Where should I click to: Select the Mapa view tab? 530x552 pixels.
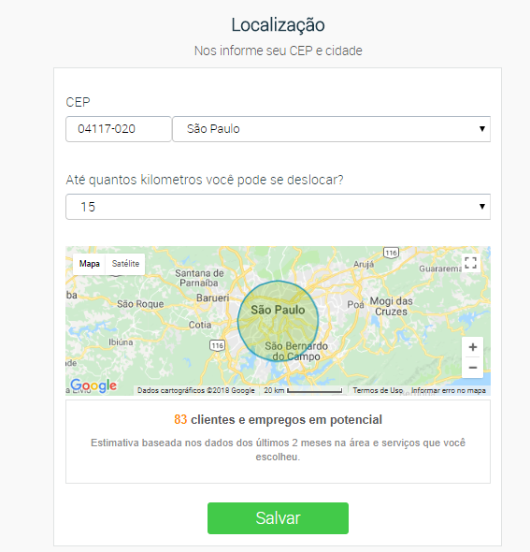(x=90, y=264)
